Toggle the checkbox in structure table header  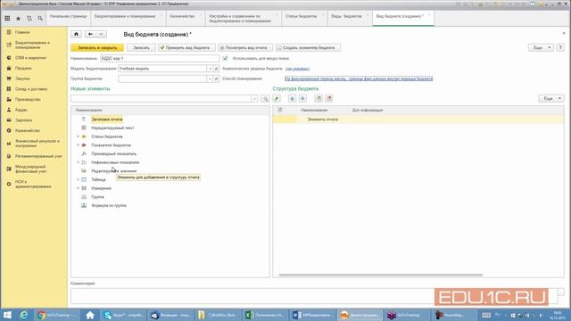[x=280, y=110]
